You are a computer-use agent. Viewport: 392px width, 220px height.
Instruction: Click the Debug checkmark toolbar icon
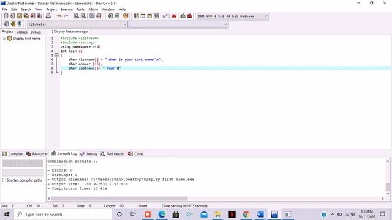[165, 16]
